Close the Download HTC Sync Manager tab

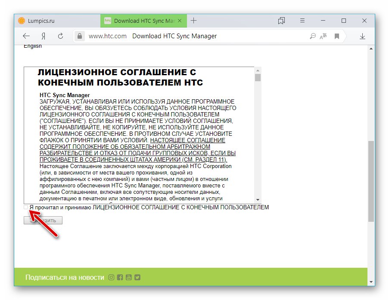click(180, 21)
